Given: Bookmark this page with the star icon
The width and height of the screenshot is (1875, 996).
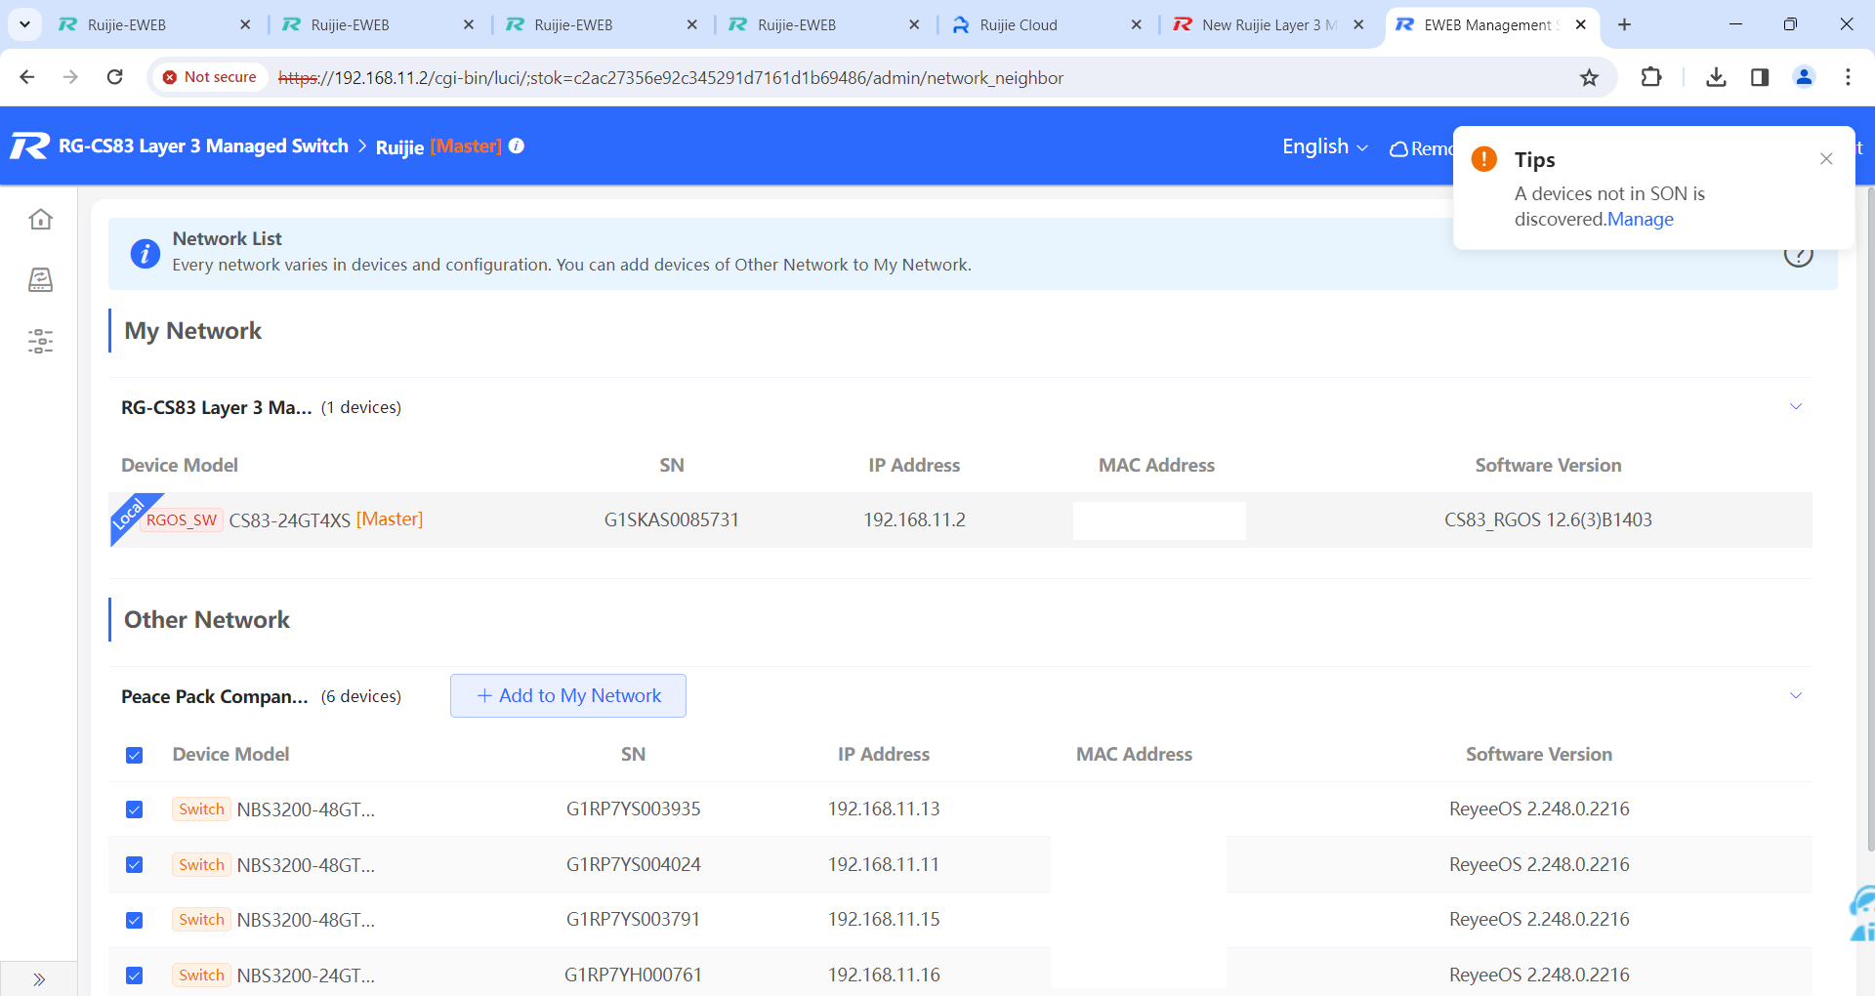Looking at the screenshot, I should pyautogui.click(x=1589, y=77).
